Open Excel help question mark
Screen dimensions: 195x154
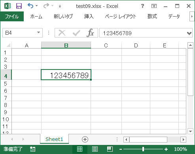[142, 6]
